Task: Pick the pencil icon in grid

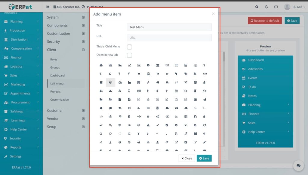Action: [x=205, y=142]
